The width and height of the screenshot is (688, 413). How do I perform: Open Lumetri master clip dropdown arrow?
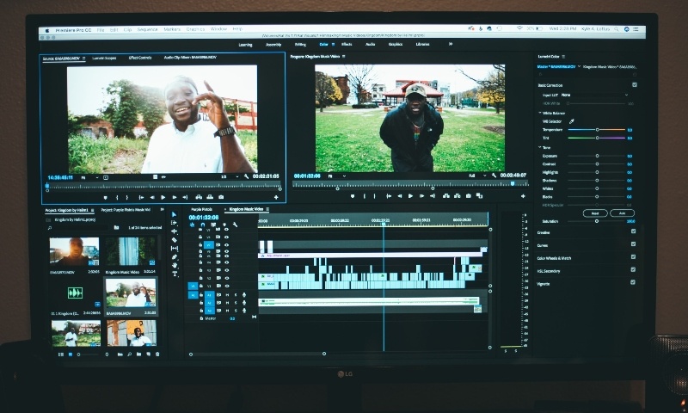click(579, 66)
